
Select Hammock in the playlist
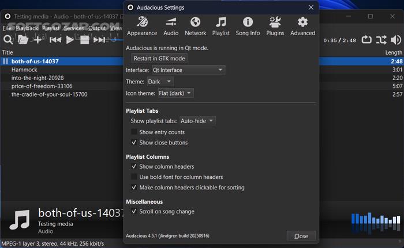pyautogui.click(x=24, y=70)
